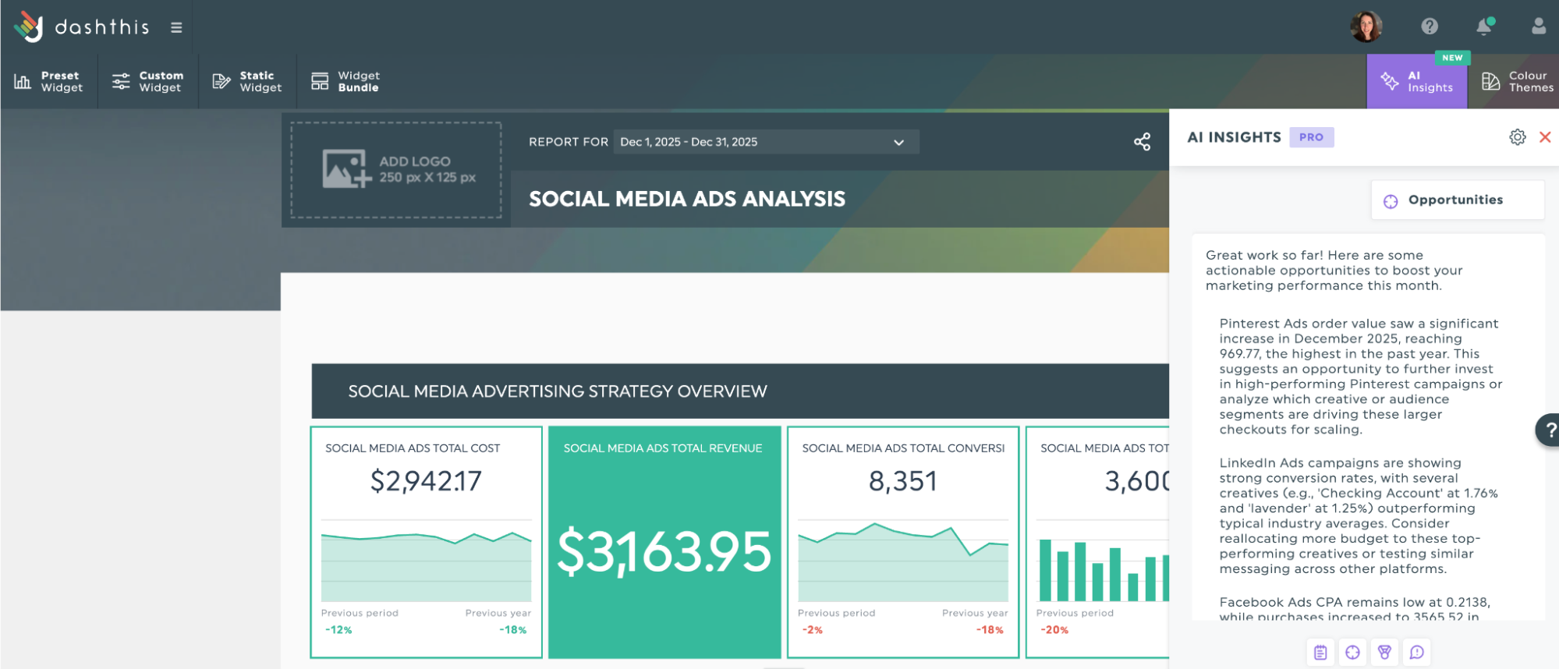Screen dimensions: 1559x669
Task: Close the AI Insights panel
Action: tap(1544, 137)
